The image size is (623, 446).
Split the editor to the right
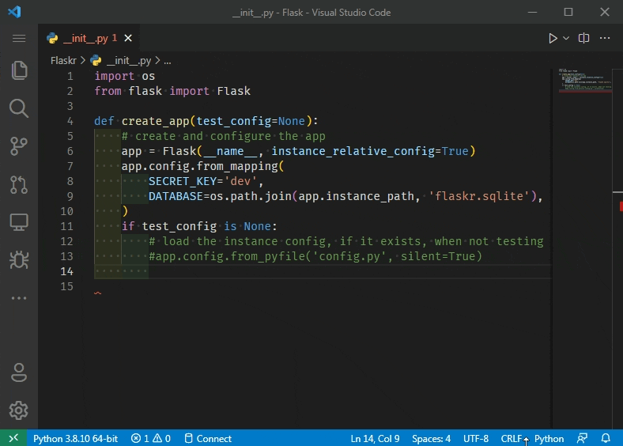(x=583, y=38)
